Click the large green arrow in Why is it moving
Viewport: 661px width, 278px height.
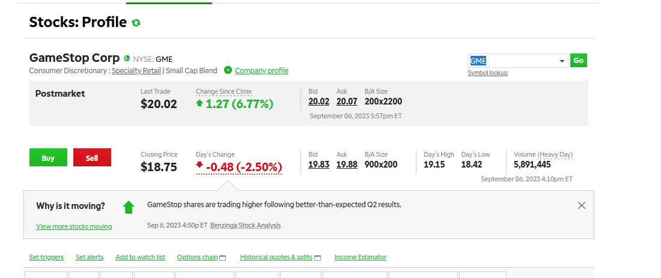coord(129,207)
